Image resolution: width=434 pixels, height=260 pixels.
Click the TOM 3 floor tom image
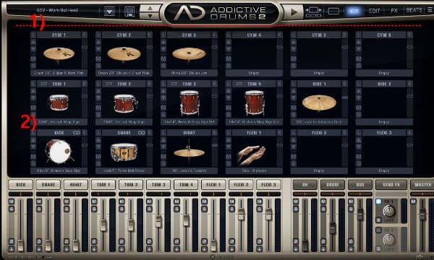[x=190, y=103]
